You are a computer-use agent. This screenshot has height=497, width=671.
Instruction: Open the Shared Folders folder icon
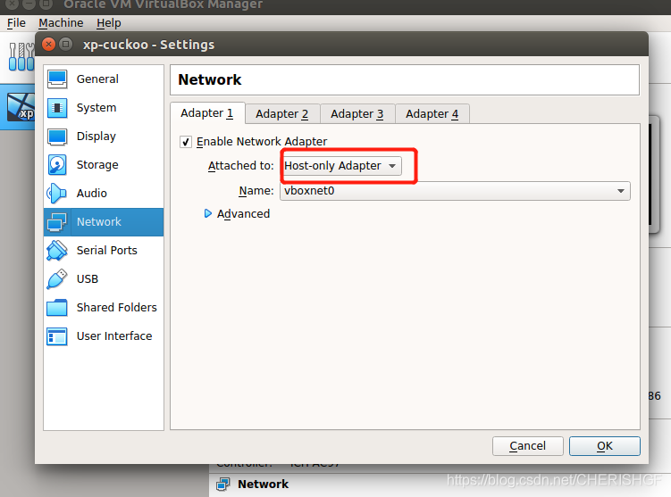pos(57,308)
